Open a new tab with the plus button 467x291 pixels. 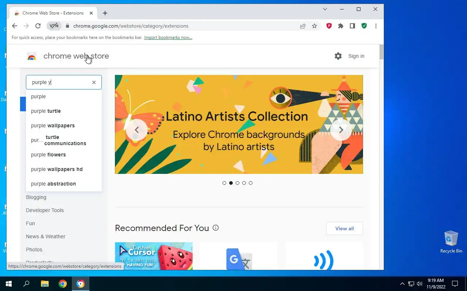tap(105, 13)
